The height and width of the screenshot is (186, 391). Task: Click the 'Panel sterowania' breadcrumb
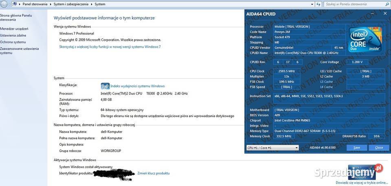(35, 4)
